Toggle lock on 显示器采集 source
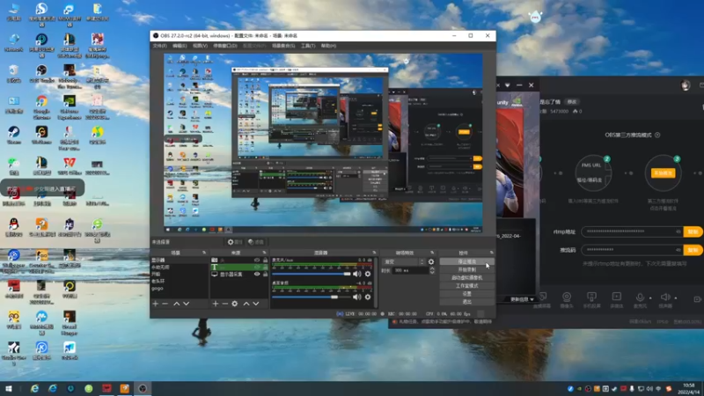Screen dimensions: 704x396 coord(266,275)
